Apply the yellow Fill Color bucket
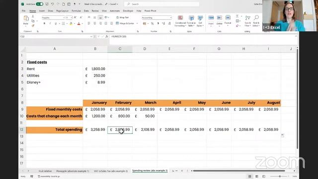 click(71, 24)
